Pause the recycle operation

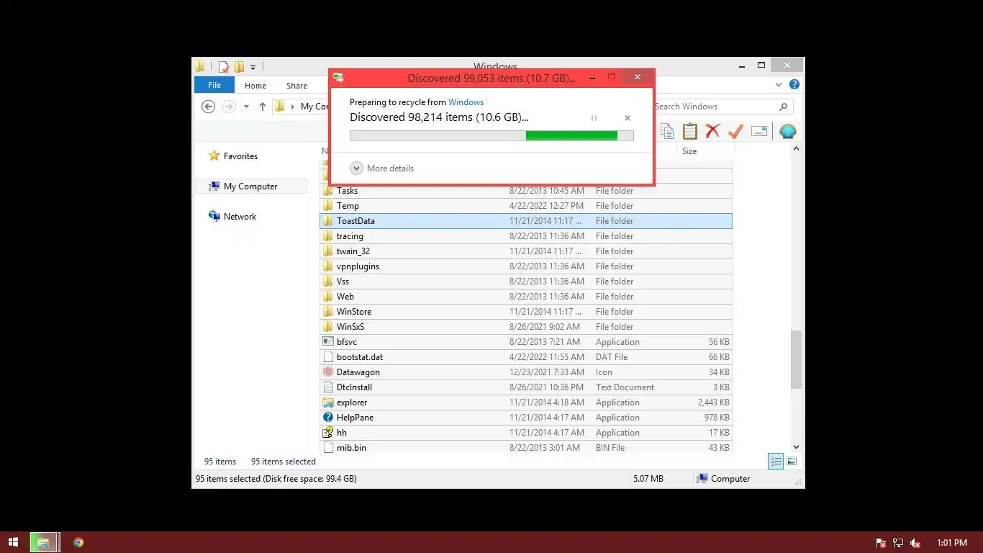click(594, 118)
